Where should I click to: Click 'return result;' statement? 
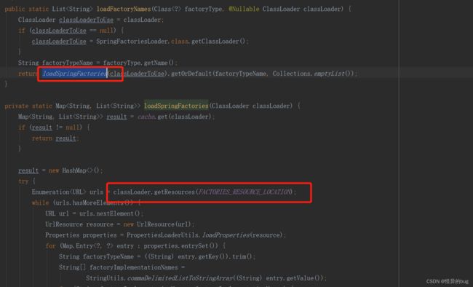[55, 138]
